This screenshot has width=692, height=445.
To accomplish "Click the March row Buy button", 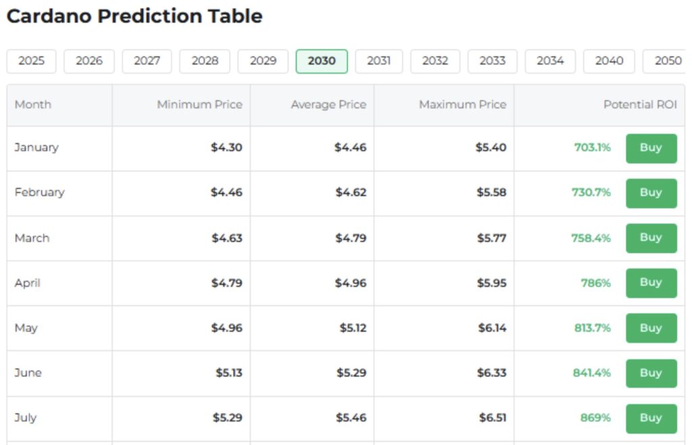I will (x=651, y=238).
